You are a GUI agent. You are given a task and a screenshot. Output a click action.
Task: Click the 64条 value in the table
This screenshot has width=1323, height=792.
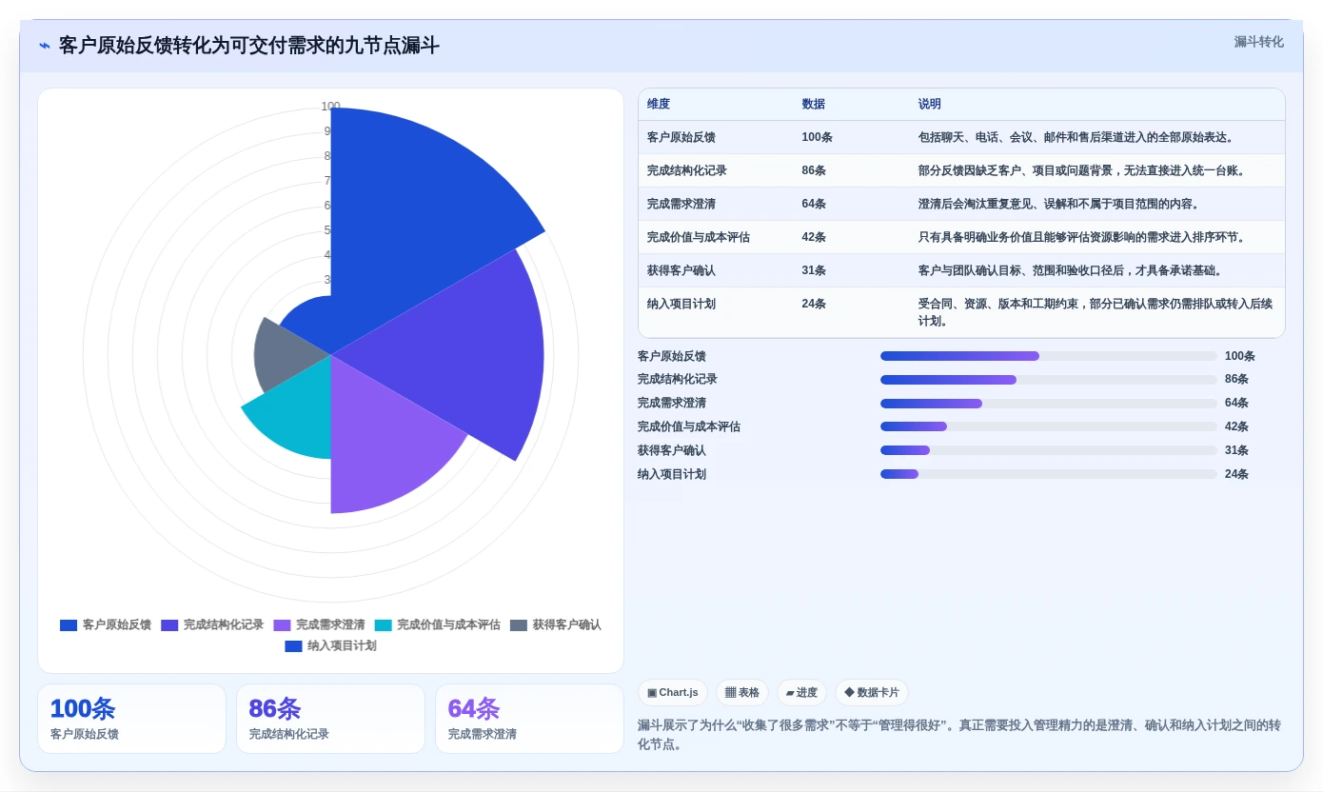tap(814, 204)
